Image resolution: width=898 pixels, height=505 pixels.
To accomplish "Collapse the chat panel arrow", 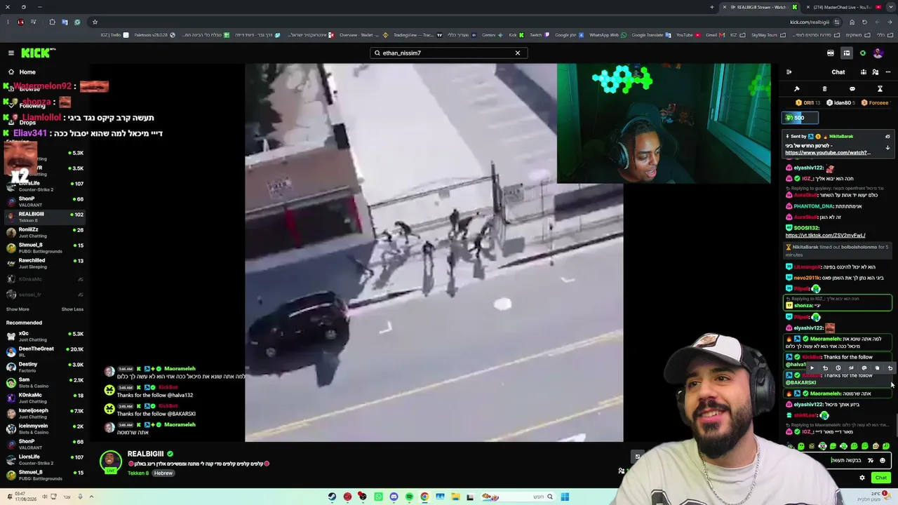I will [x=789, y=72].
